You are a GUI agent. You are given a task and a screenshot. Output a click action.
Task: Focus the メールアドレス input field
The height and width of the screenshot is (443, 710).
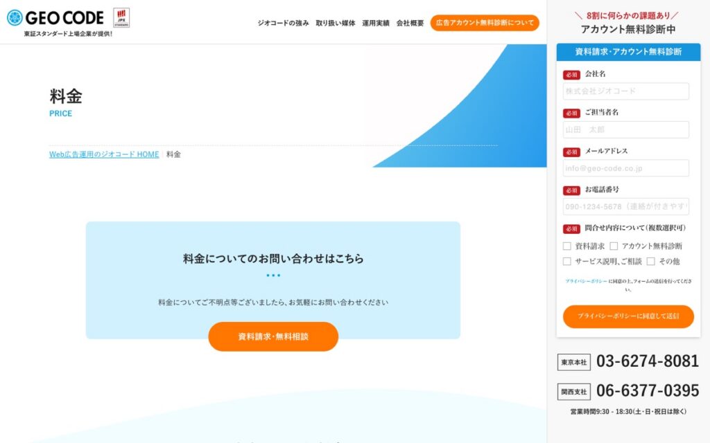[626, 168]
